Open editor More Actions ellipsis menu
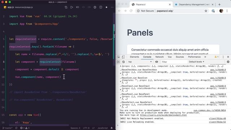 pyautogui.click(x=112, y=7)
